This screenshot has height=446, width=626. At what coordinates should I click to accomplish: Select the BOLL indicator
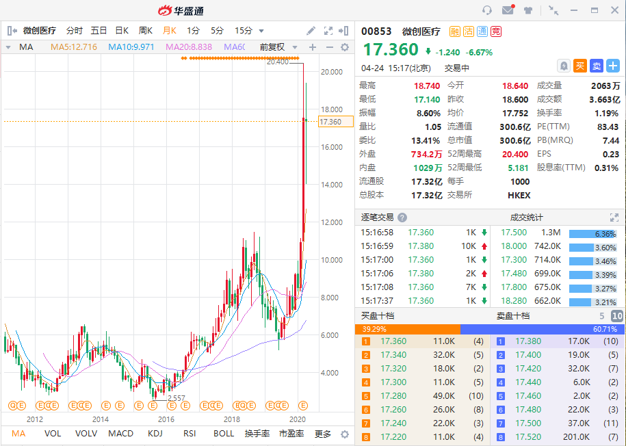(x=224, y=434)
